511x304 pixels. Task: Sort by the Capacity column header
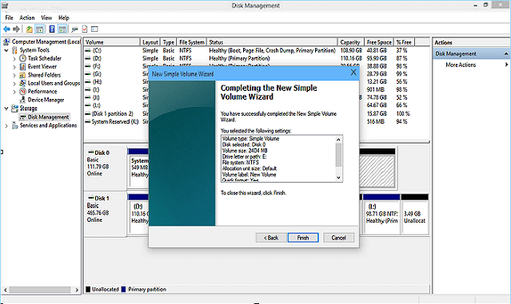tap(350, 42)
